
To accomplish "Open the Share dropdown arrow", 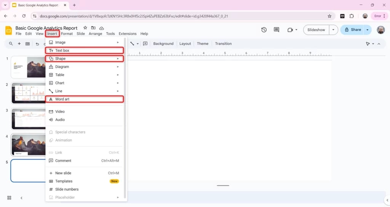I will tap(368, 30).
